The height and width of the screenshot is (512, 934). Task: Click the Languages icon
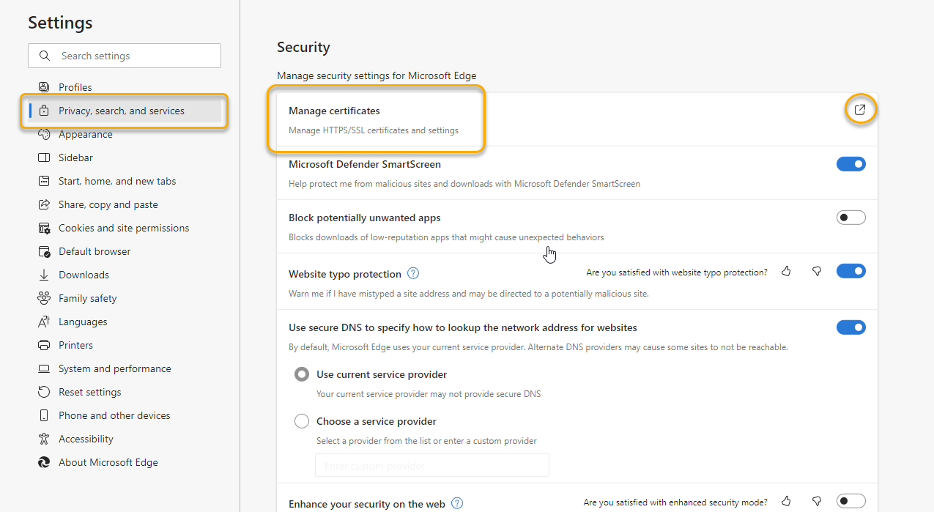[44, 322]
